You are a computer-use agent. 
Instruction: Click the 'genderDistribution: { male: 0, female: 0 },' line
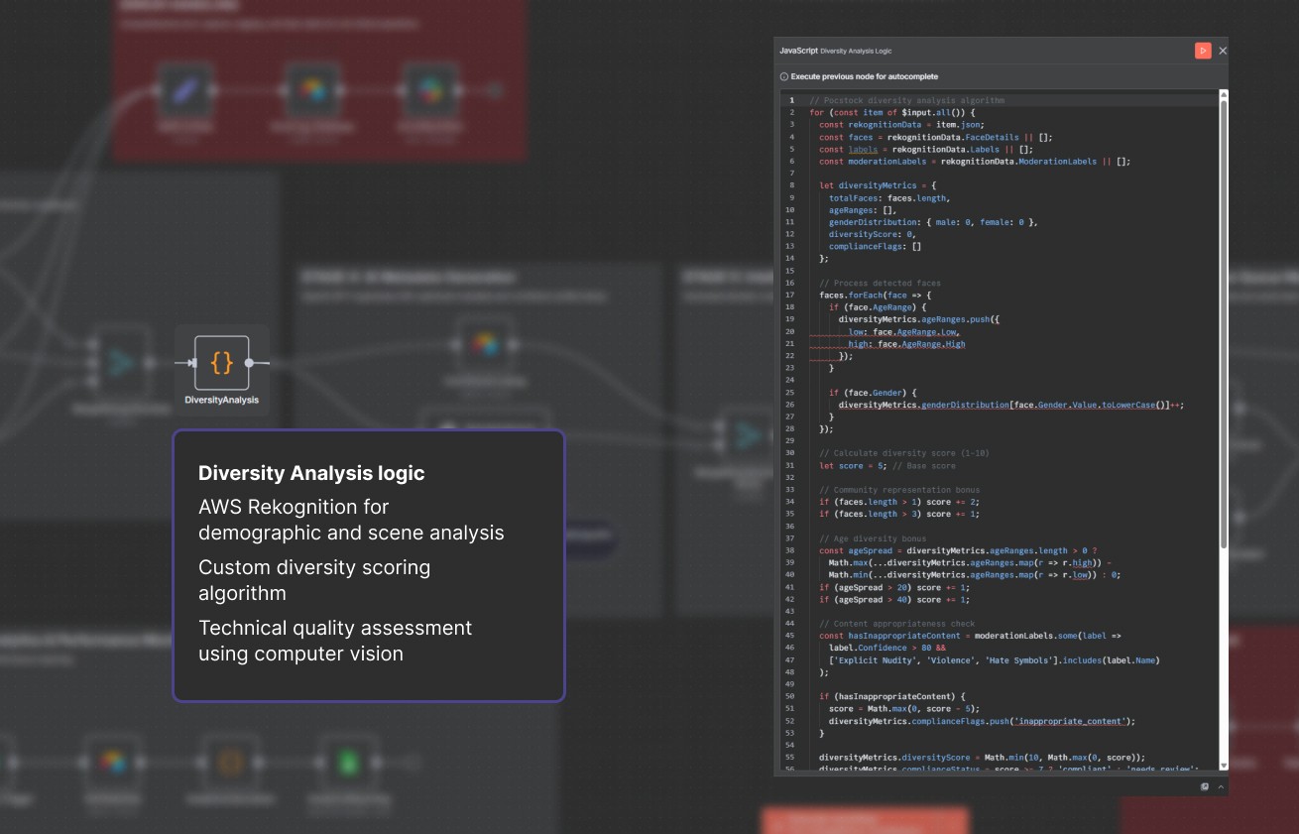click(x=933, y=222)
